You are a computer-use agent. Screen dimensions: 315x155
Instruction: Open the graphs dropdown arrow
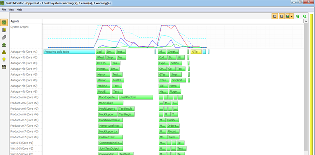pyautogui.click(x=291, y=16)
